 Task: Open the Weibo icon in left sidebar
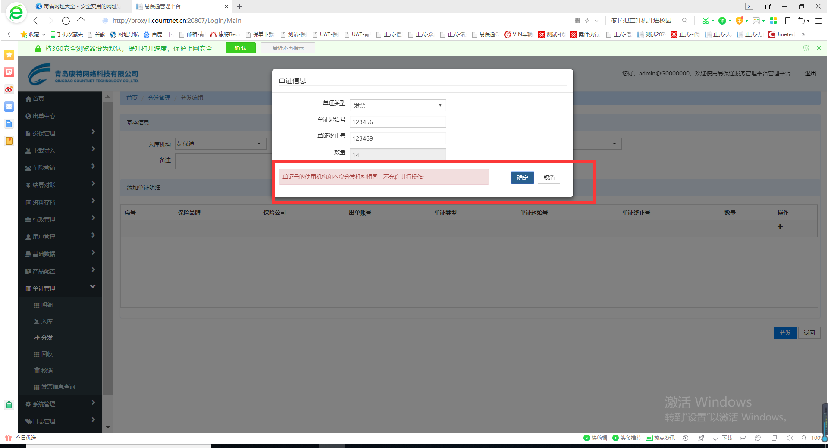click(x=9, y=89)
